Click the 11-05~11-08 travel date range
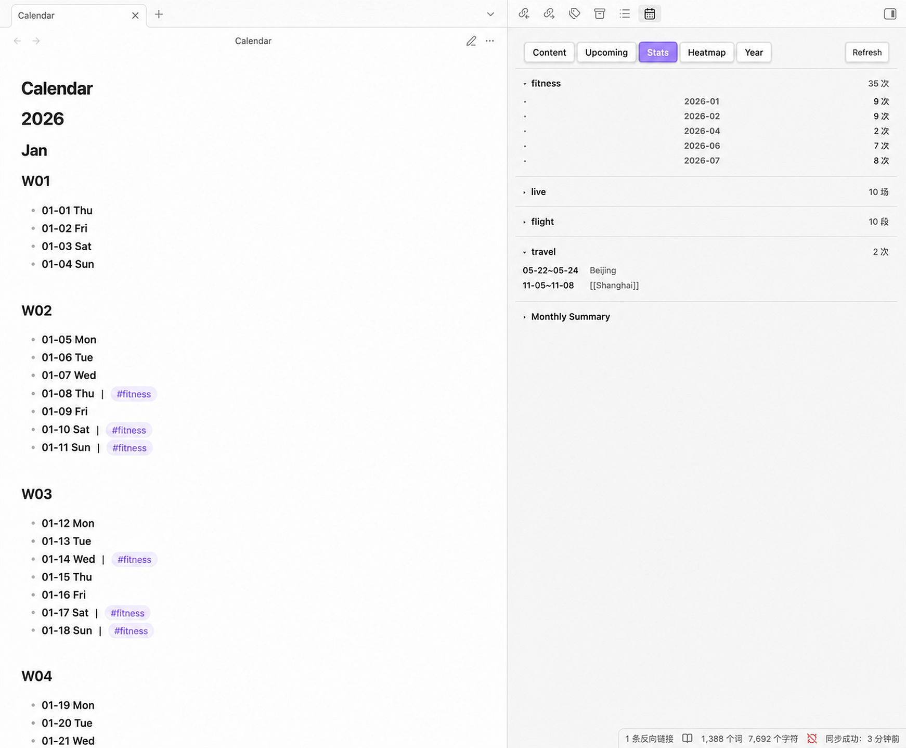Viewport: 906px width, 748px height. [548, 286]
